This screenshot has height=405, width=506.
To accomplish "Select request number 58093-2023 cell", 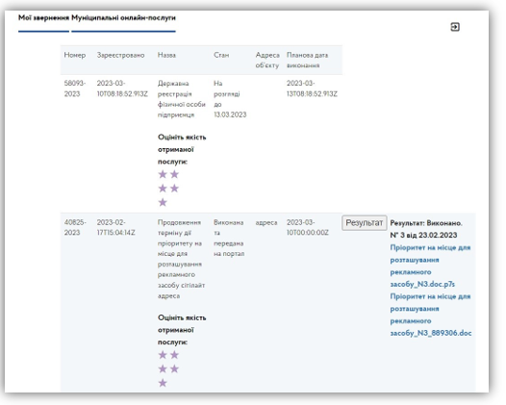I will (x=75, y=89).
